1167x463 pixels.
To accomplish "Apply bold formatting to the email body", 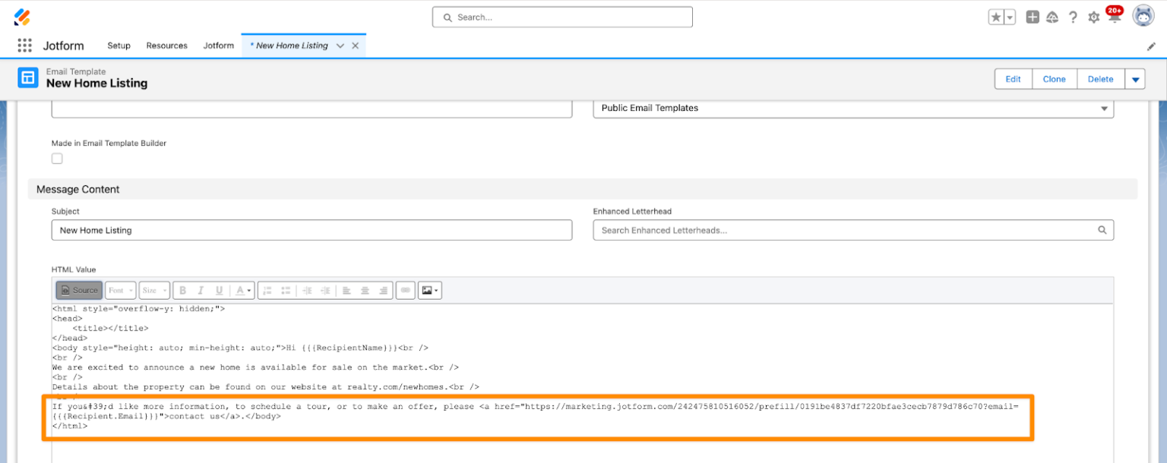I will point(183,290).
